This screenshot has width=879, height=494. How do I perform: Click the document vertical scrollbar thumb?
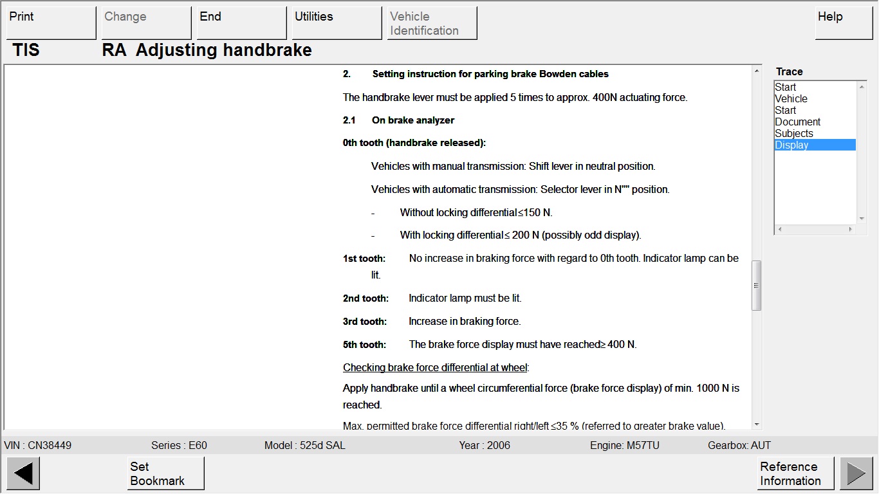coord(756,286)
